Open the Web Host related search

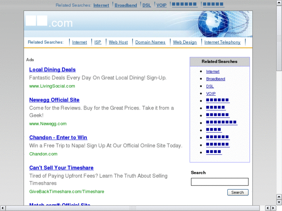(118, 42)
